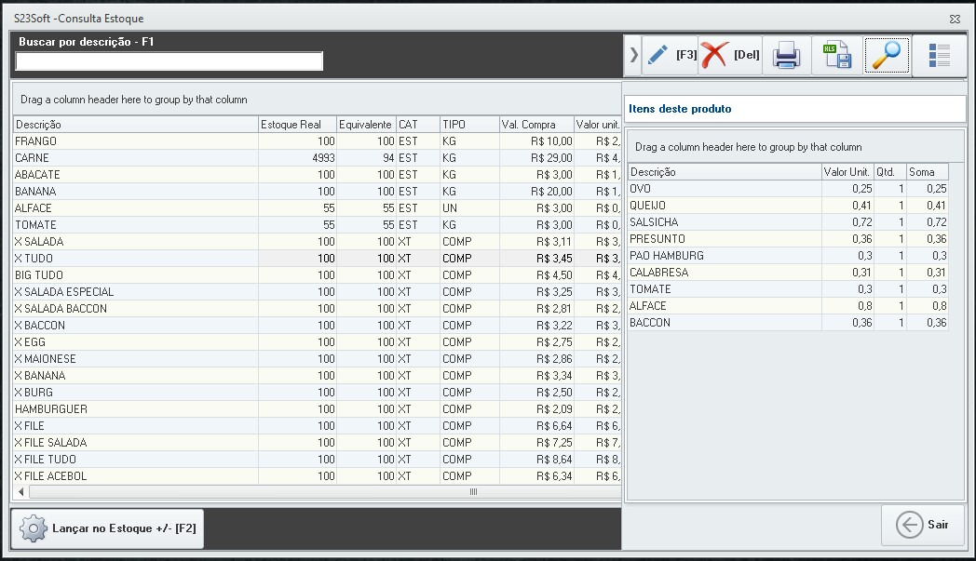Expand the toolbar chevron arrow

click(x=634, y=55)
